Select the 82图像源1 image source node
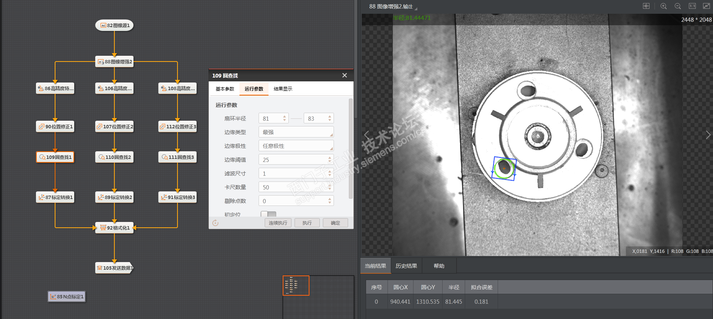Screen dimensions: 713x319 pyautogui.click(x=114, y=26)
